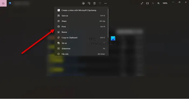The height and width of the screenshot is (99, 189).
Task: Choose Resize option in the menu
Action: tap(82, 32)
